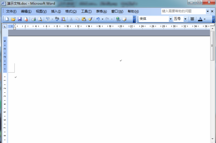
Task: Paste clipboard contents with paste icon
Action: [84, 19]
